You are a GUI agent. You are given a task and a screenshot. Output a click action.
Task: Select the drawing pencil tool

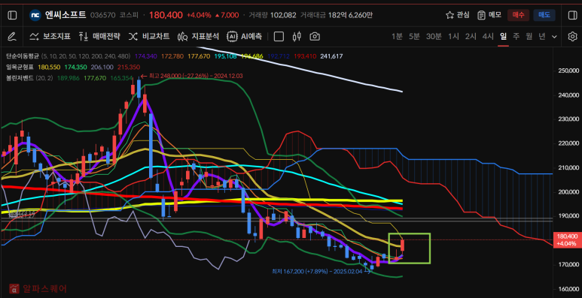[x=12, y=36]
